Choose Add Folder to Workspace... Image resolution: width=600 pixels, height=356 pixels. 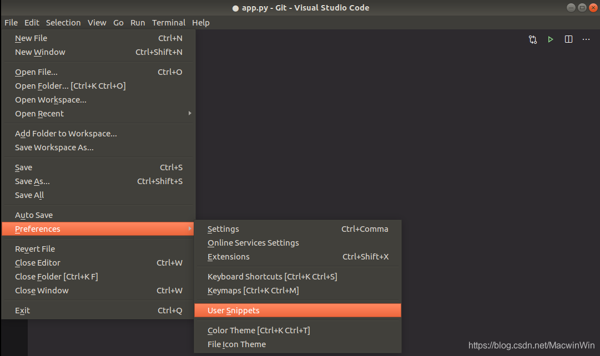99,134
